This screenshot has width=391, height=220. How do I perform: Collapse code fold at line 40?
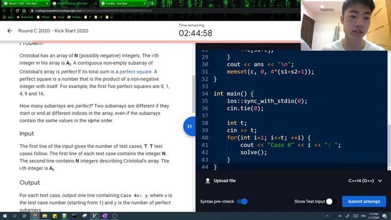coord(211,137)
